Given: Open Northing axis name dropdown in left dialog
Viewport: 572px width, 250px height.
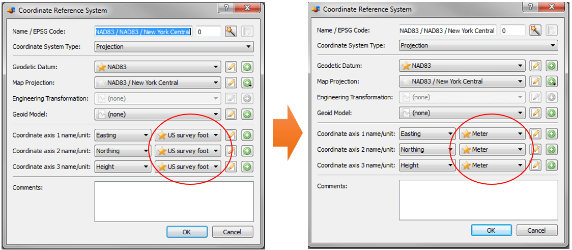Looking at the screenshot, I should 123,151.
